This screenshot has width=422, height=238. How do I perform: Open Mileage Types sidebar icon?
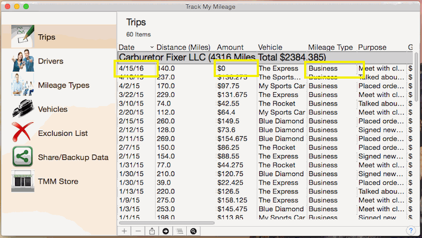tap(23, 84)
